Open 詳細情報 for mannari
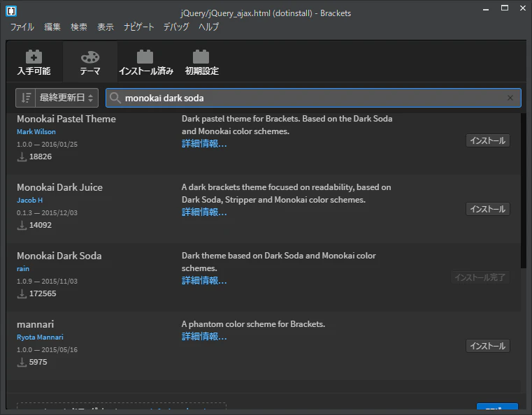Viewport: 532px width, 415px height. pos(204,337)
